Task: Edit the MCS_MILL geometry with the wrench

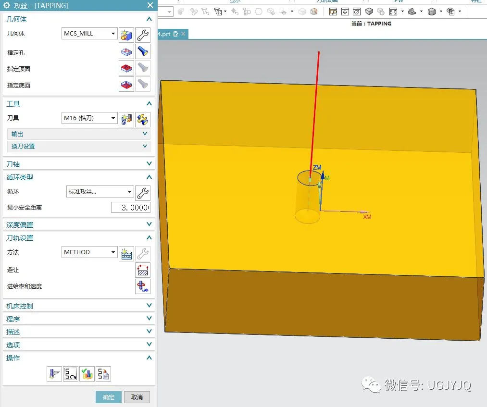Action: (x=143, y=35)
